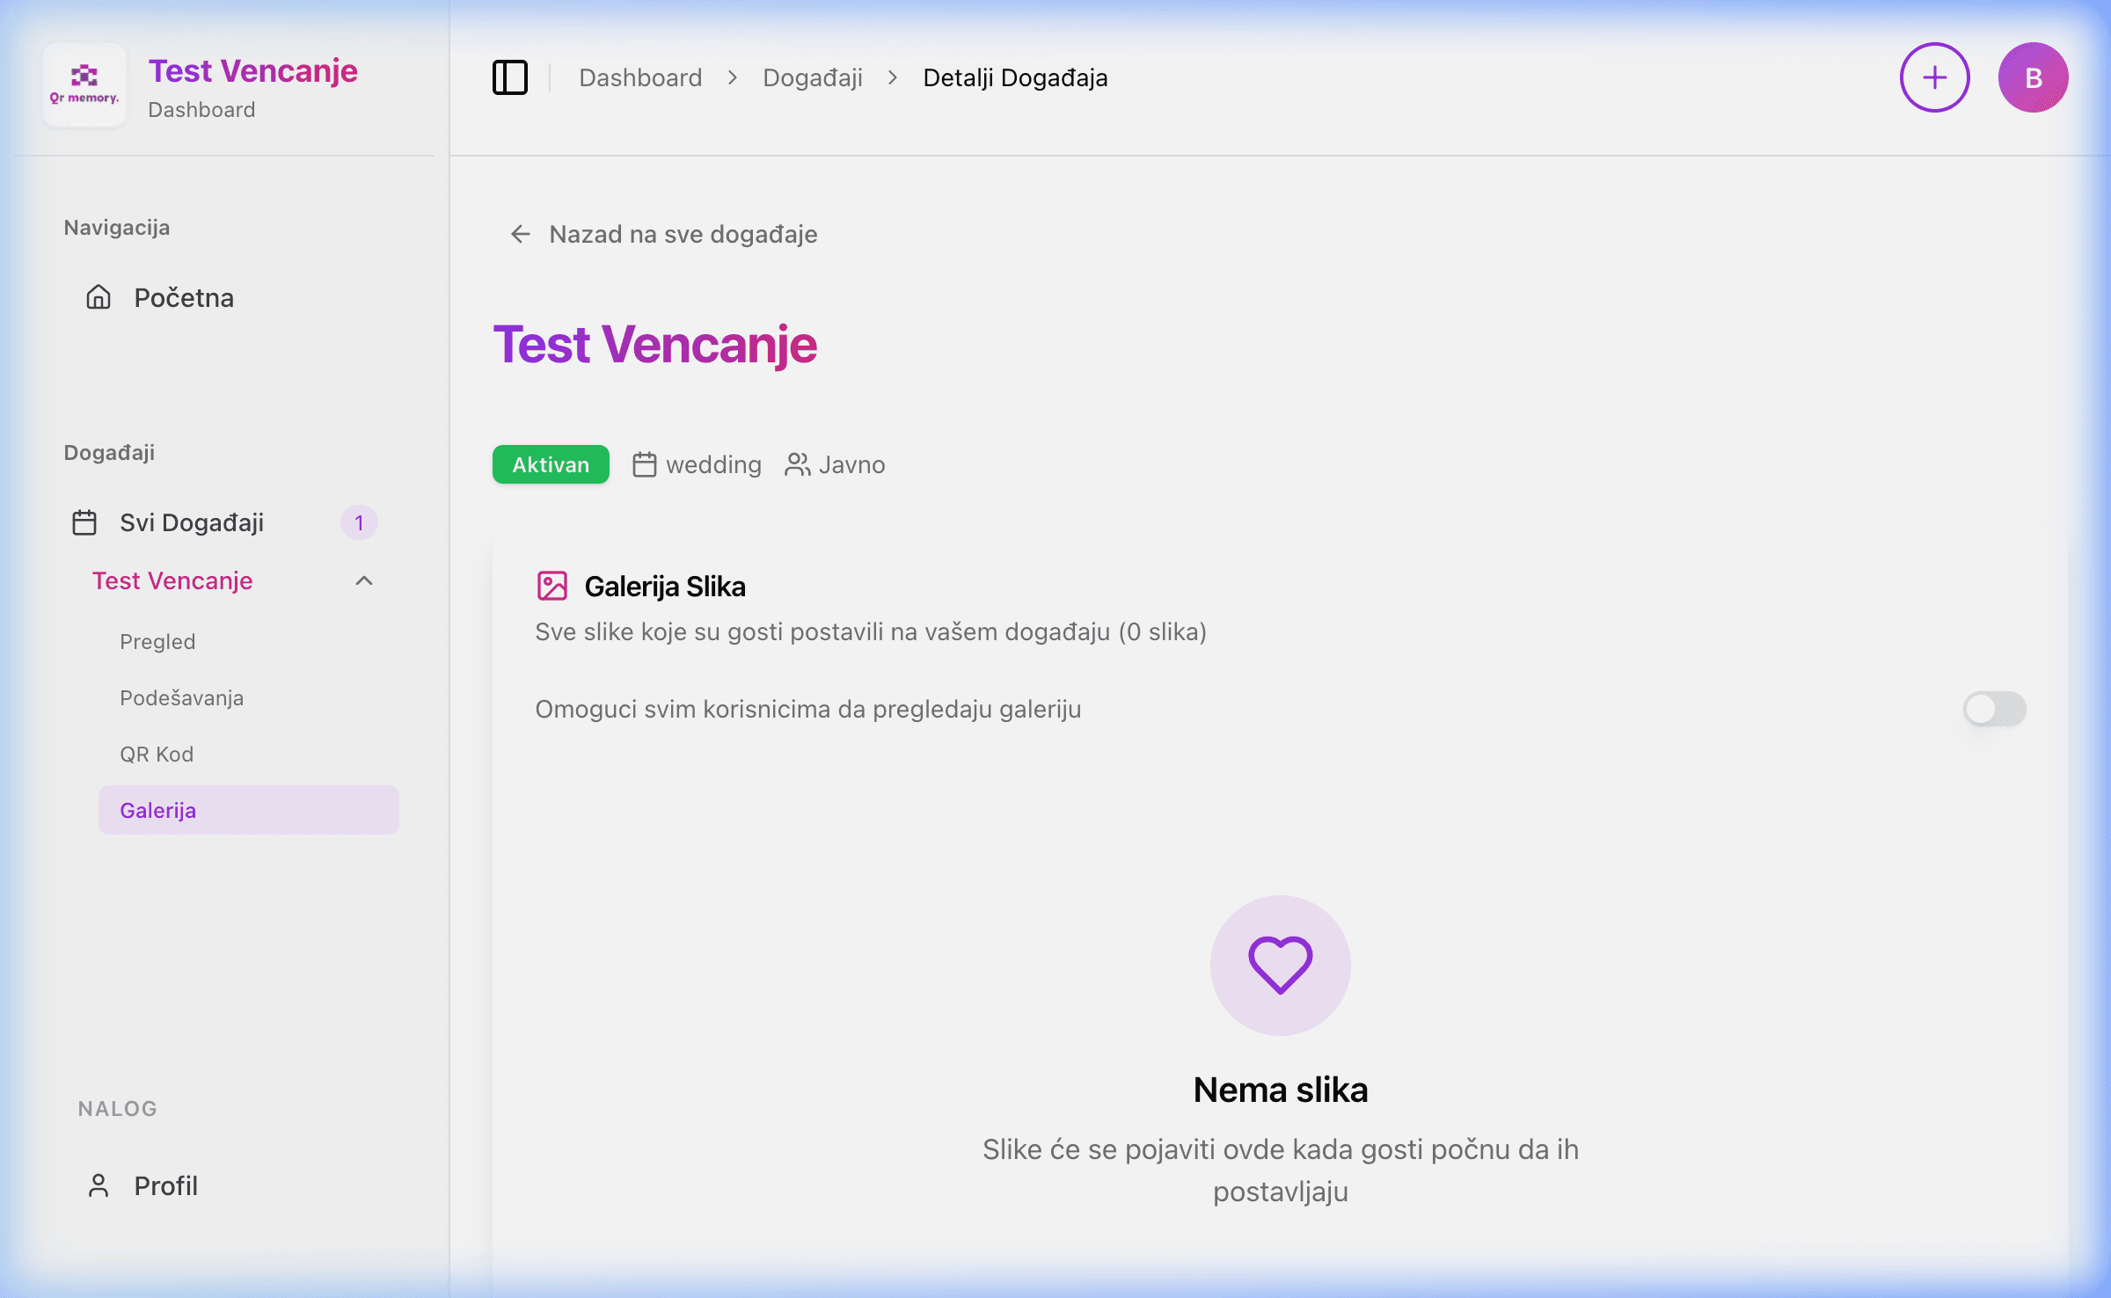Viewport: 2111px width, 1298px height.
Task: Click Nazad na sve događaje link
Action: [683, 234]
